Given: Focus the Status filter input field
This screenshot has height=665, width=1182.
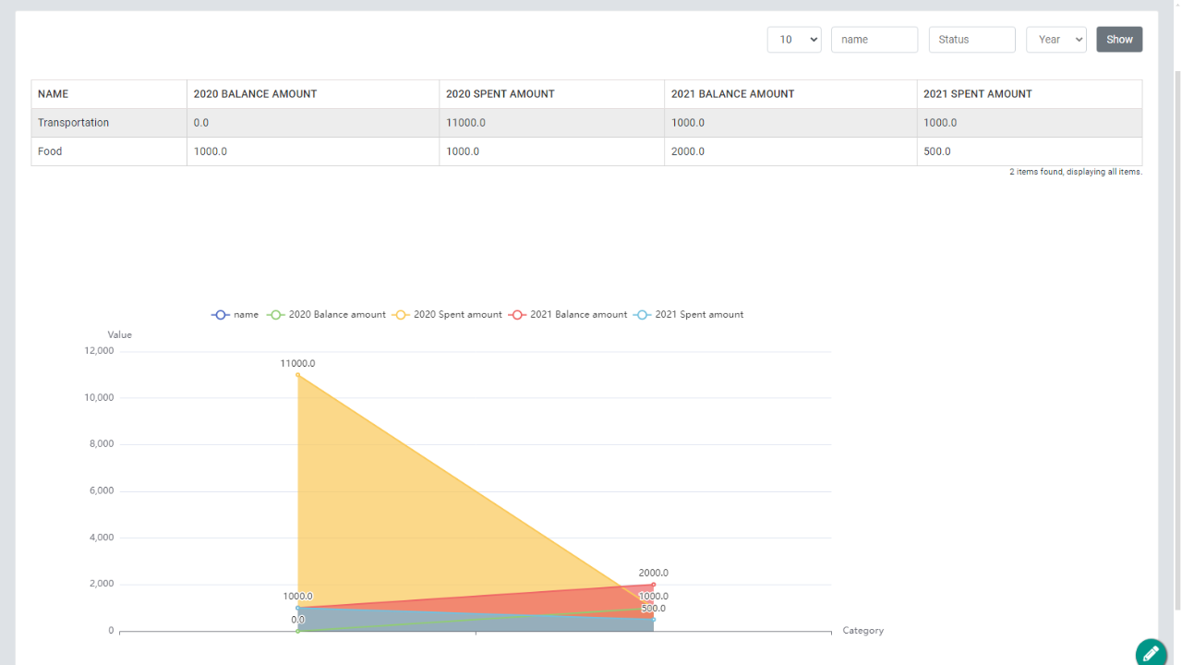Looking at the screenshot, I should 971,40.
